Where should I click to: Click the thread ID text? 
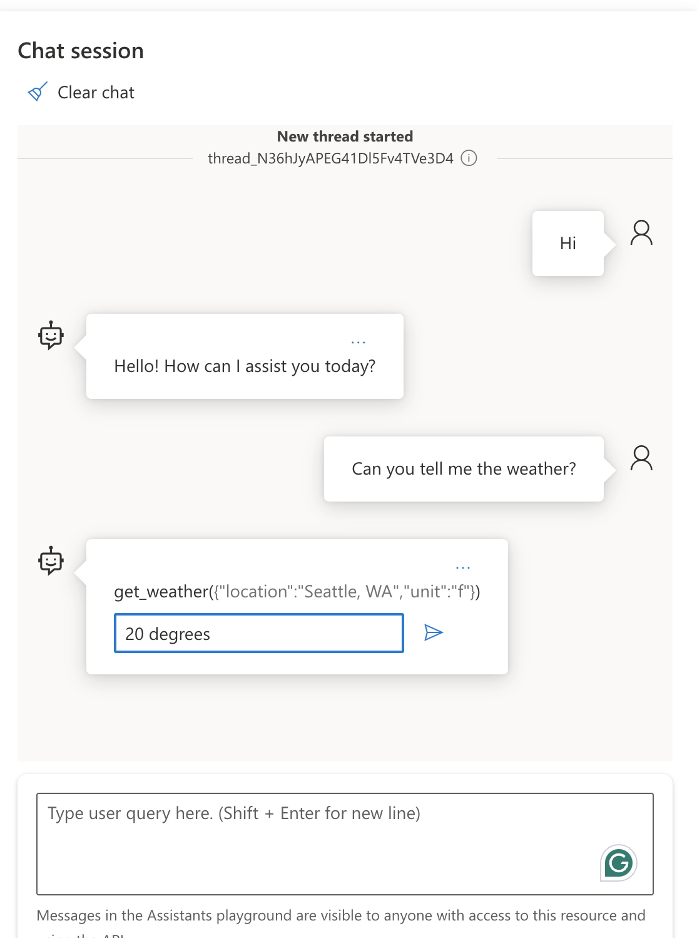point(330,158)
